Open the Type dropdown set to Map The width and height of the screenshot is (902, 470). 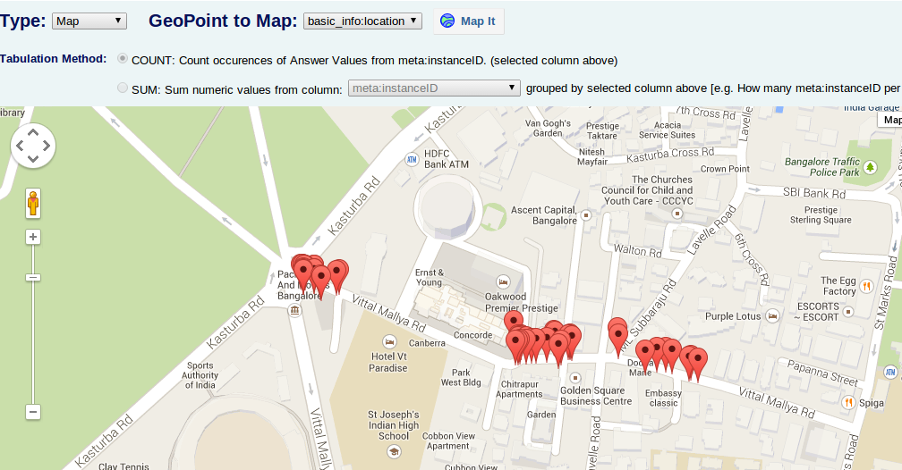89,21
